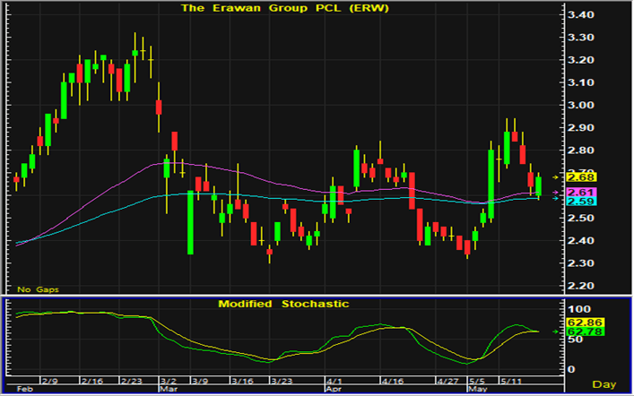Click the 2.30 price axis label
634x396 pixels.
tap(581, 263)
